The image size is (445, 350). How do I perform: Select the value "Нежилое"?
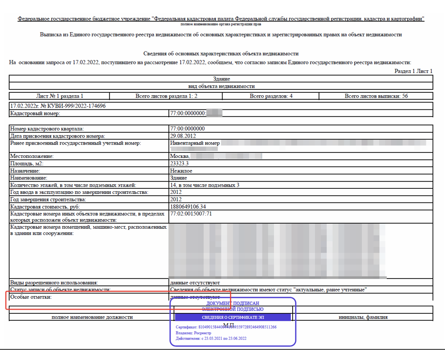(181, 171)
